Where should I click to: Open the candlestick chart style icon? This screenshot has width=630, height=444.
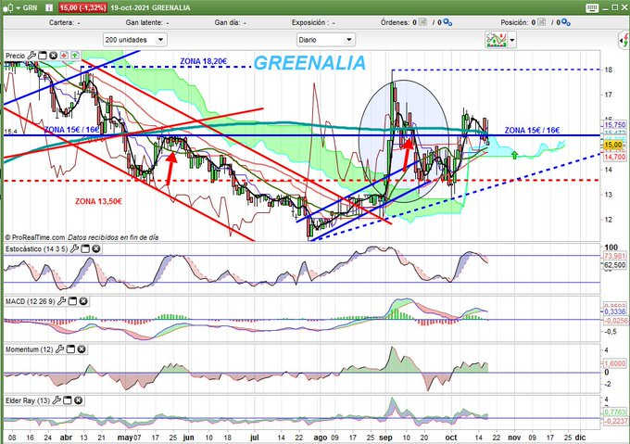coord(9,7)
